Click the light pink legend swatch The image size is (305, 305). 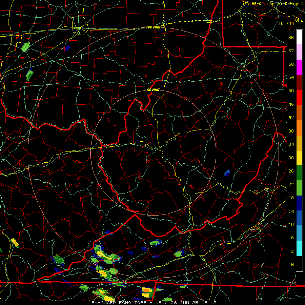299,52
